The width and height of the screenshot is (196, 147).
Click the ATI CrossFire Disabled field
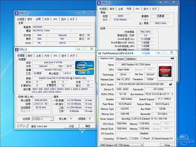[144, 133]
